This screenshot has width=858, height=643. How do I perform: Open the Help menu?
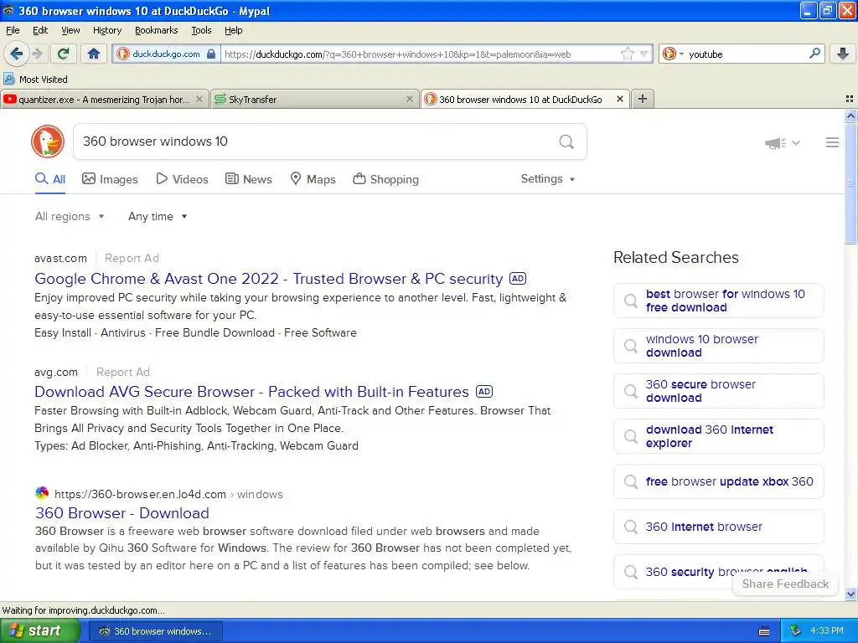[x=233, y=30]
